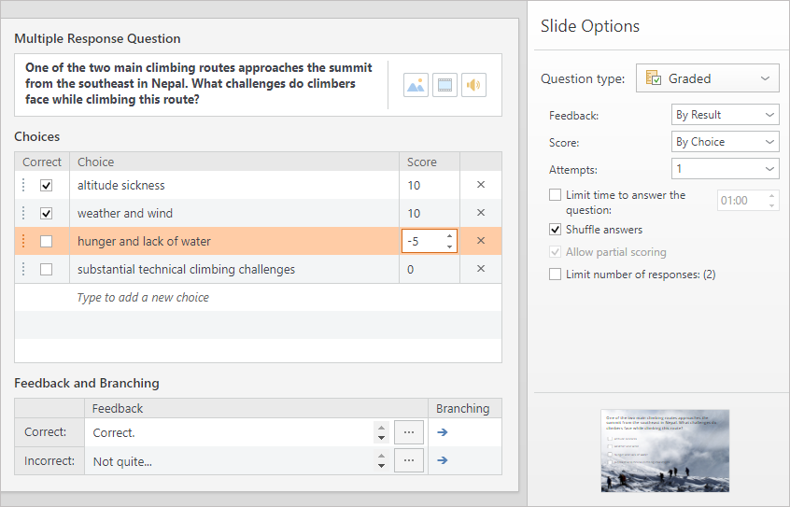Open branching arrow for Correct feedback
This screenshot has width=790, height=507.
(443, 432)
